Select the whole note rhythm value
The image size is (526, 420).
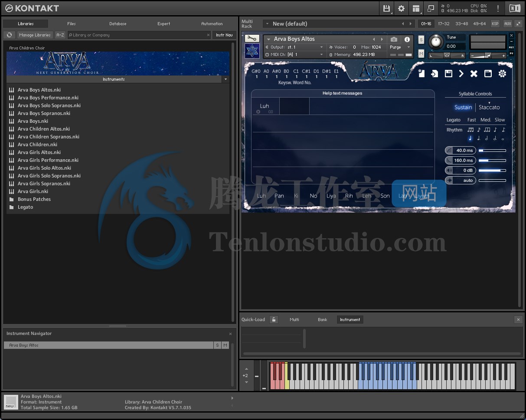[503, 139]
